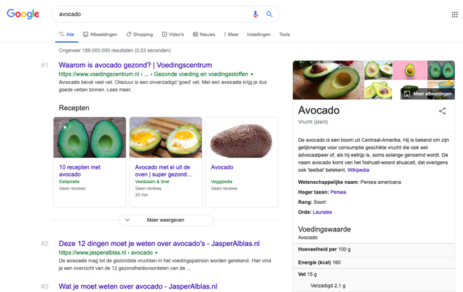The image size is (463, 292).
Task: Open the Google apps grid
Action: click(x=454, y=14)
